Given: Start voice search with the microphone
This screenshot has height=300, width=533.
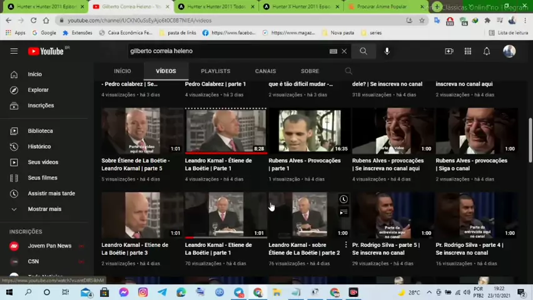Looking at the screenshot, I should tap(387, 51).
